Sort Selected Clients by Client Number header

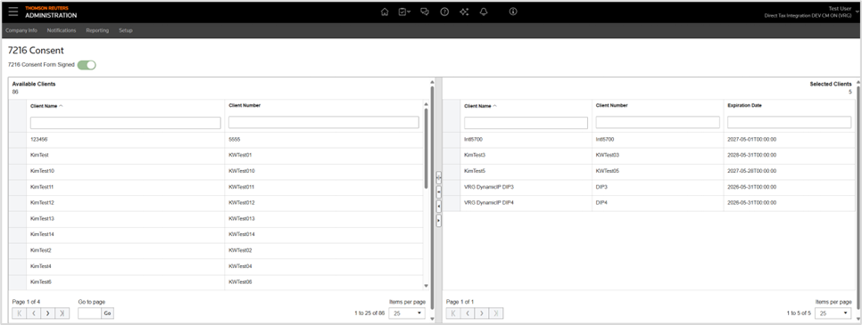pyautogui.click(x=612, y=105)
